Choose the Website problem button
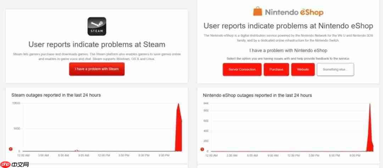 coord(303,70)
